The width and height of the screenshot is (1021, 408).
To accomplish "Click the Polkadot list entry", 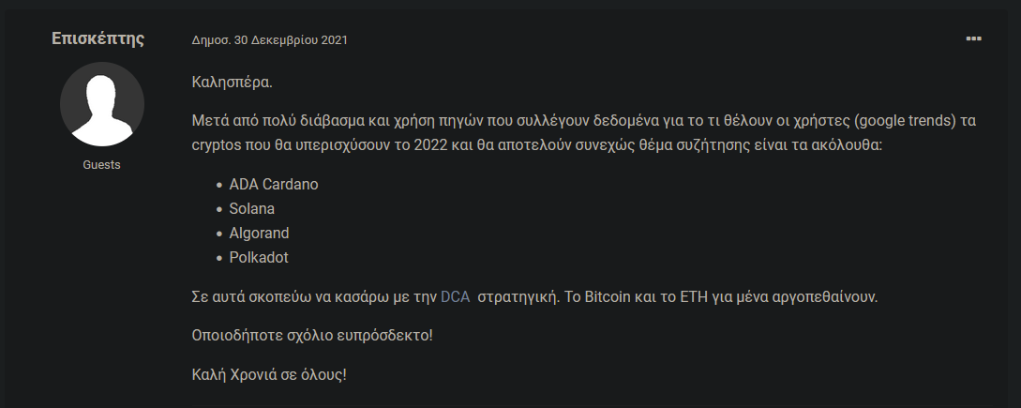I will point(259,257).
